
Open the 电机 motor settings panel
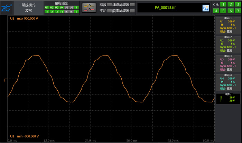coord(228,99)
